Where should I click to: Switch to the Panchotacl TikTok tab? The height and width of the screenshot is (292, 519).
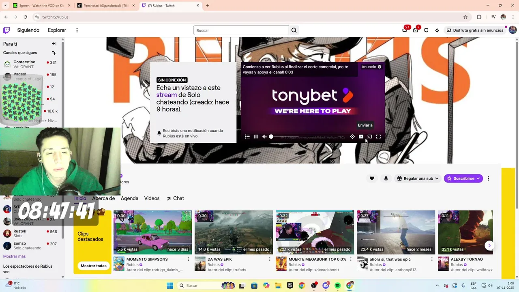[105, 6]
